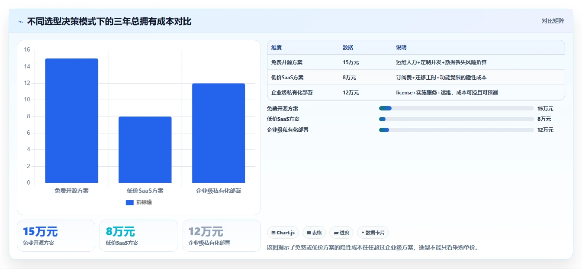Click the 低价SaaS方案 table row name
This screenshot has width=582, height=269.
287,78
